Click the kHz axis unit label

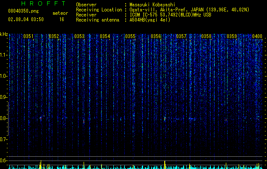click(x=4, y=34)
